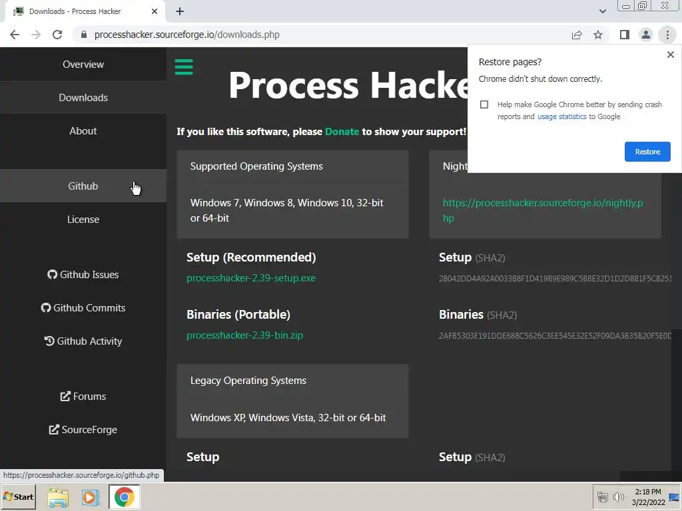Screen dimensions: 682x511
Task: Open the Github sidebar item
Action: point(83,186)
